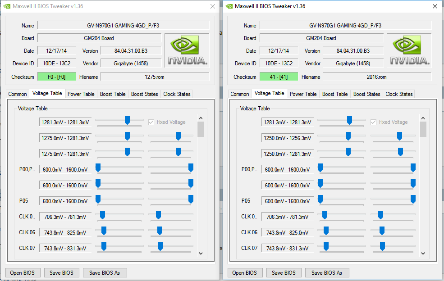444x281 pixels.
Task: Open the Boost Table tab in the left window
Action: point(113,94)
